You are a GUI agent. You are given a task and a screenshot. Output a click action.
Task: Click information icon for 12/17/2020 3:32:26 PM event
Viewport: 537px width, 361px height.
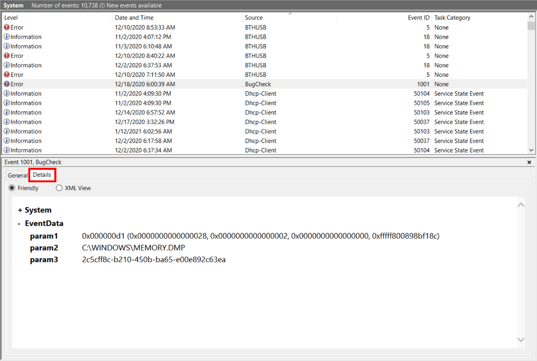click(7, 122)
